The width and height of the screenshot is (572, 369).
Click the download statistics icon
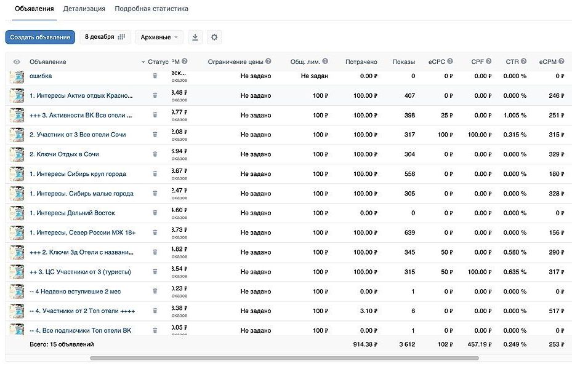(195, 37)
